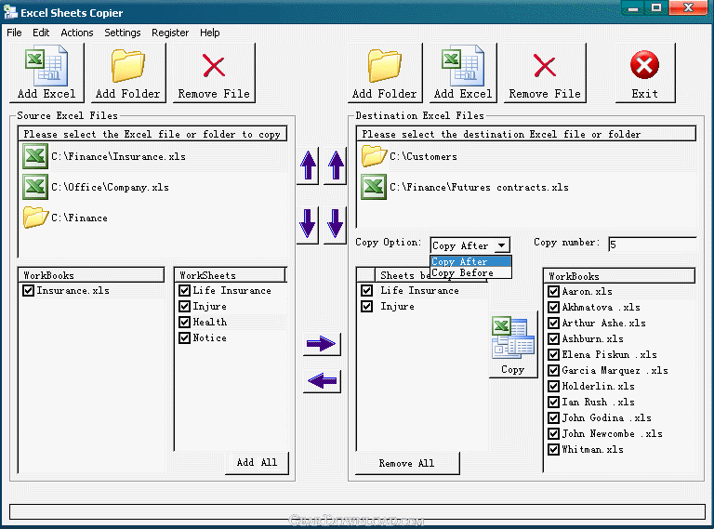This screenshot has width=714, height=529.
Task: Click the bottom progress bar
Action: click(x=357, y=511)
